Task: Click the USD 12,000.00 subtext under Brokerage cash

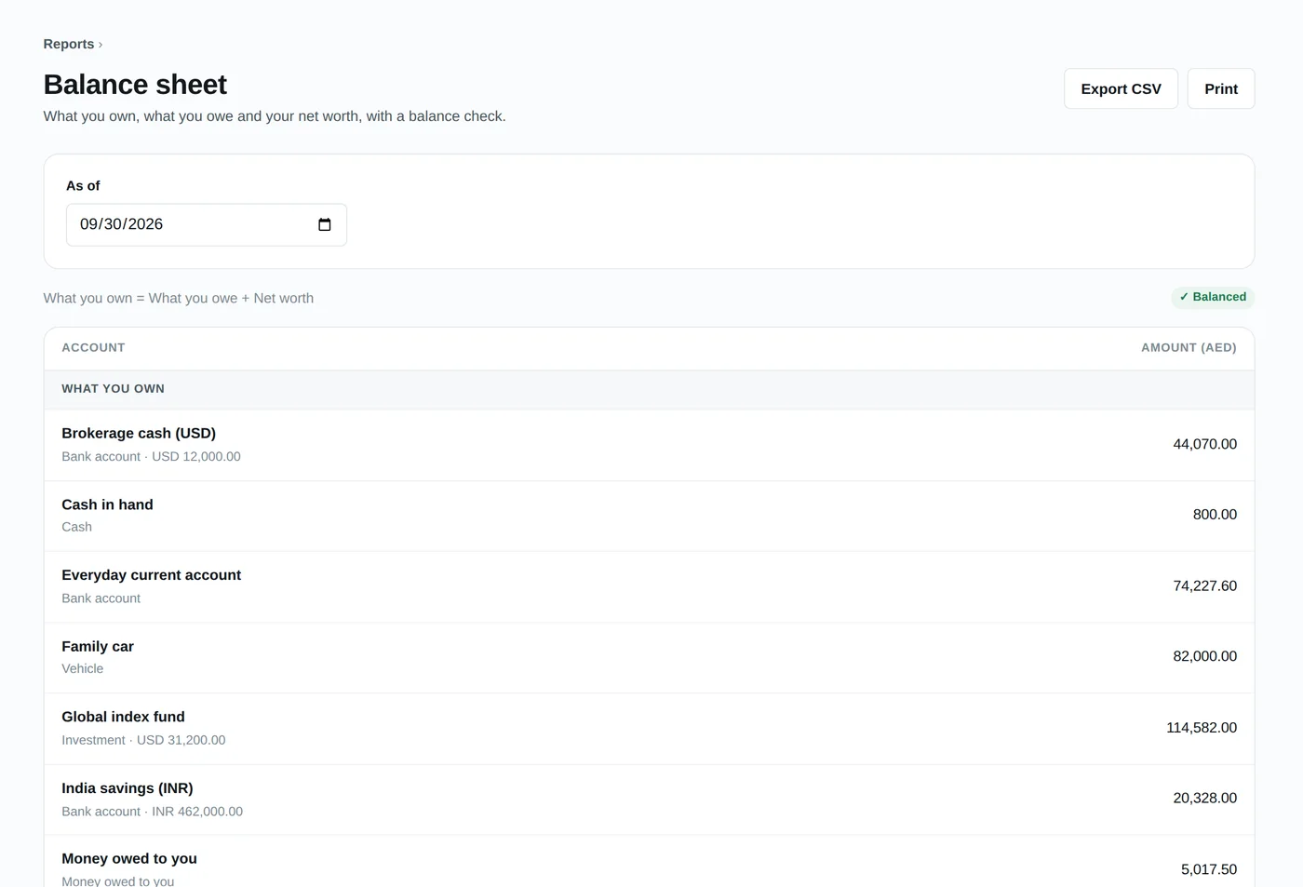Action: click(196, 456)
